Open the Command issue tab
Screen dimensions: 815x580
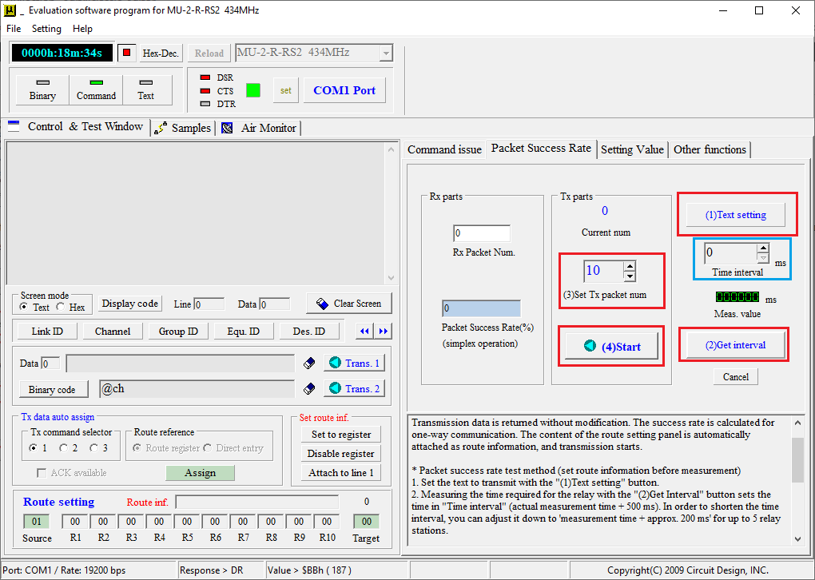(x=444, y=149)
